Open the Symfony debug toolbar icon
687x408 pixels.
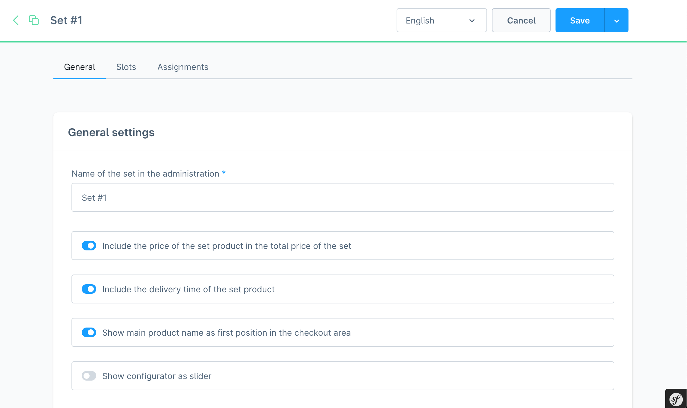676,399
